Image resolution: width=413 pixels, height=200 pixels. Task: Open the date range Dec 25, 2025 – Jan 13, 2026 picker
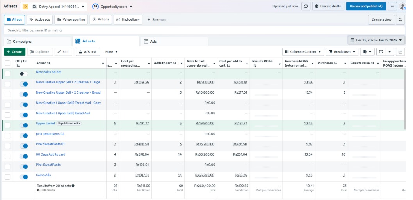[376, 40]
